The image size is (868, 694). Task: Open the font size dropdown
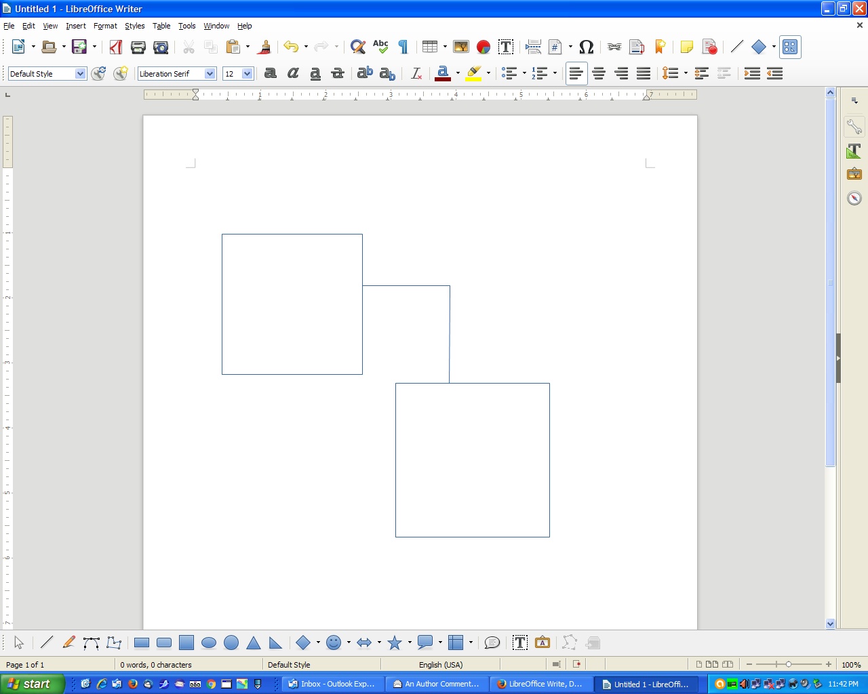point(245,73)
